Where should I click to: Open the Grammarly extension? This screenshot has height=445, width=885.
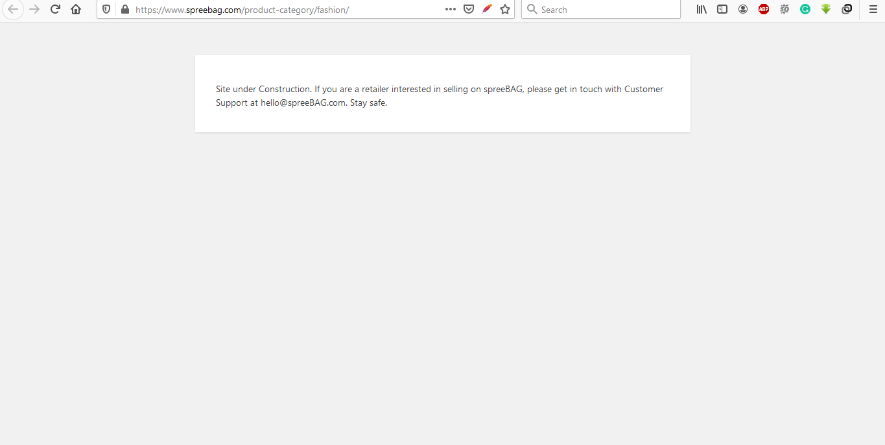(805, 9)
